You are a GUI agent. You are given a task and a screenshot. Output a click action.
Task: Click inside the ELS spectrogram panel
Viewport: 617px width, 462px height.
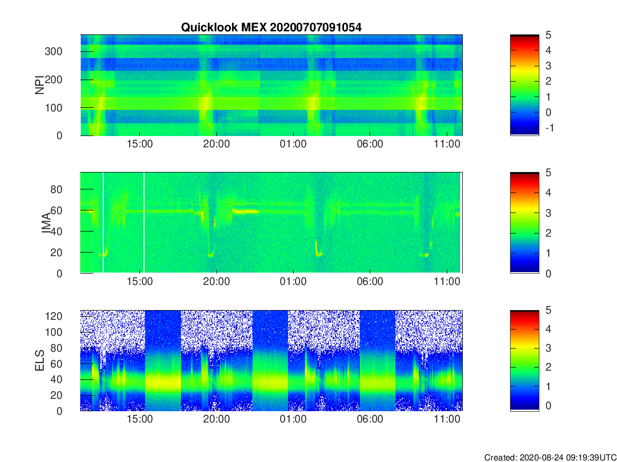tap(271, 360)
